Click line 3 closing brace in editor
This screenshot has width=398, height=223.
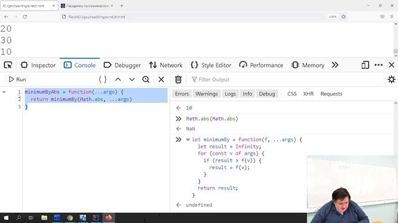26,107
